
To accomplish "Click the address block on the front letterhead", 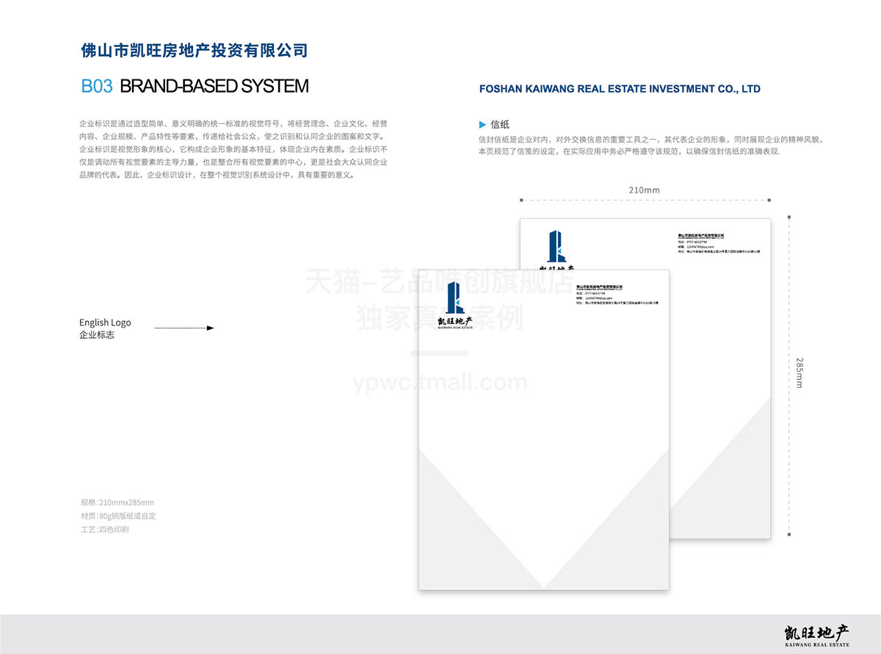I will 617,294.
